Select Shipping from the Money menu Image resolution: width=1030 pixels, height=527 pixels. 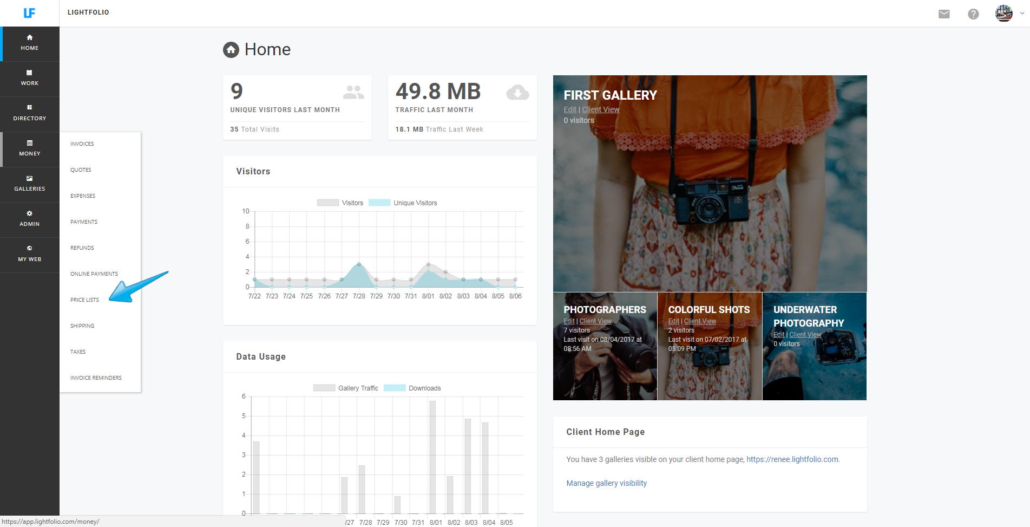coord(82,326)
